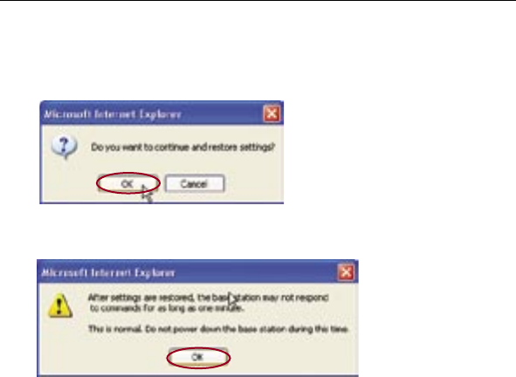516x377 pixels.
Task: Confirm restore settings with OK
Action: coord(128,183)
